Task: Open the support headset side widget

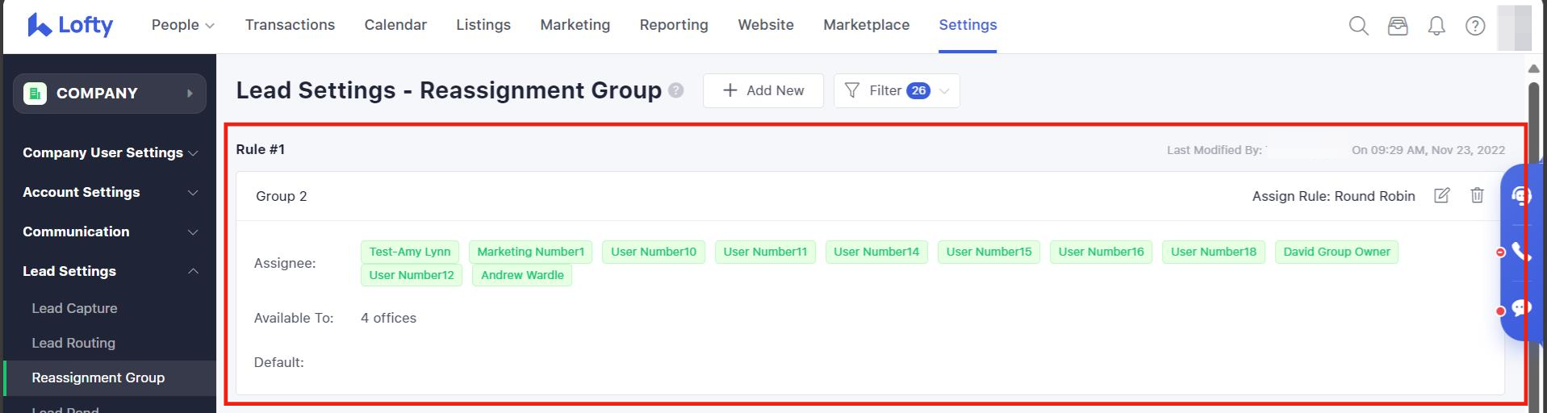Action: (1520, 196)
